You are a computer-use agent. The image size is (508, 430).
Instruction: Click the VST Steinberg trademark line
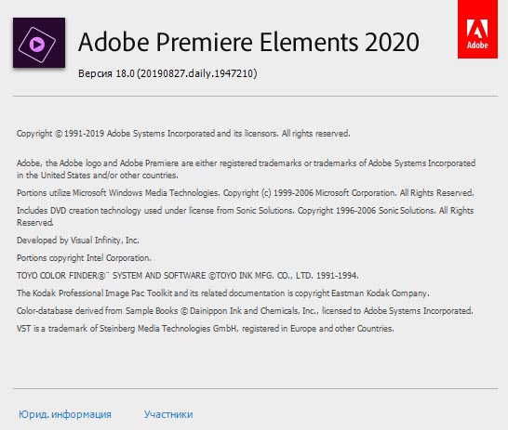pyautogui.click(x=206, y=329)
